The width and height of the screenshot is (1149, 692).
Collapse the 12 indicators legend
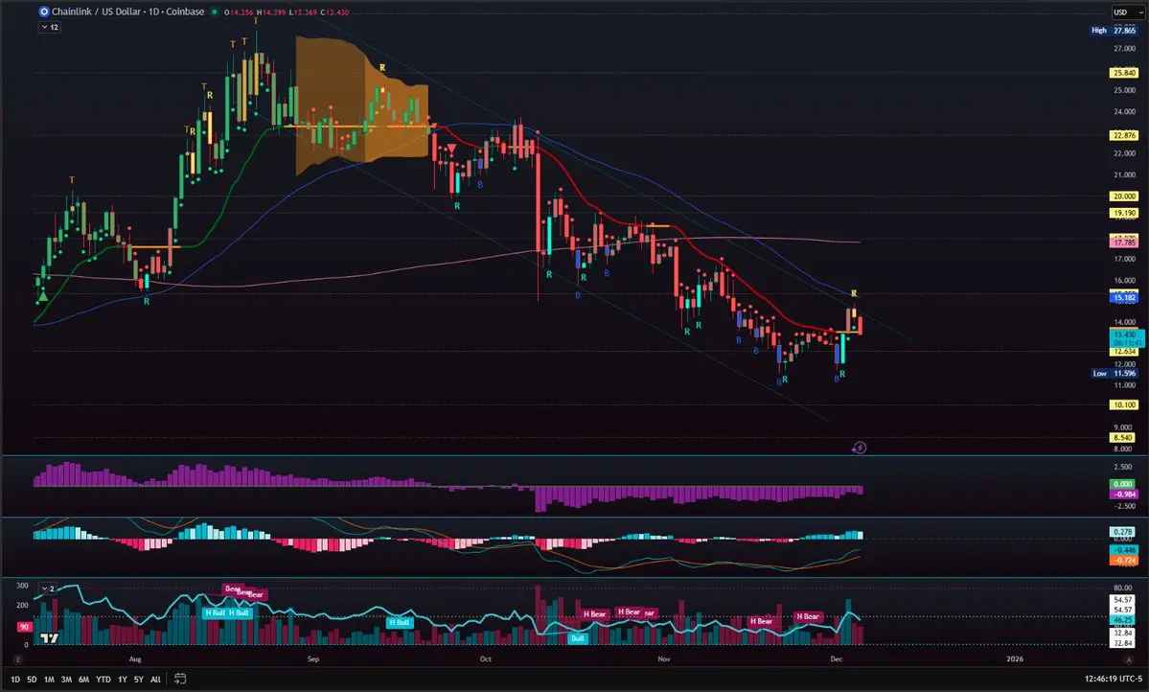coord(50,27)
